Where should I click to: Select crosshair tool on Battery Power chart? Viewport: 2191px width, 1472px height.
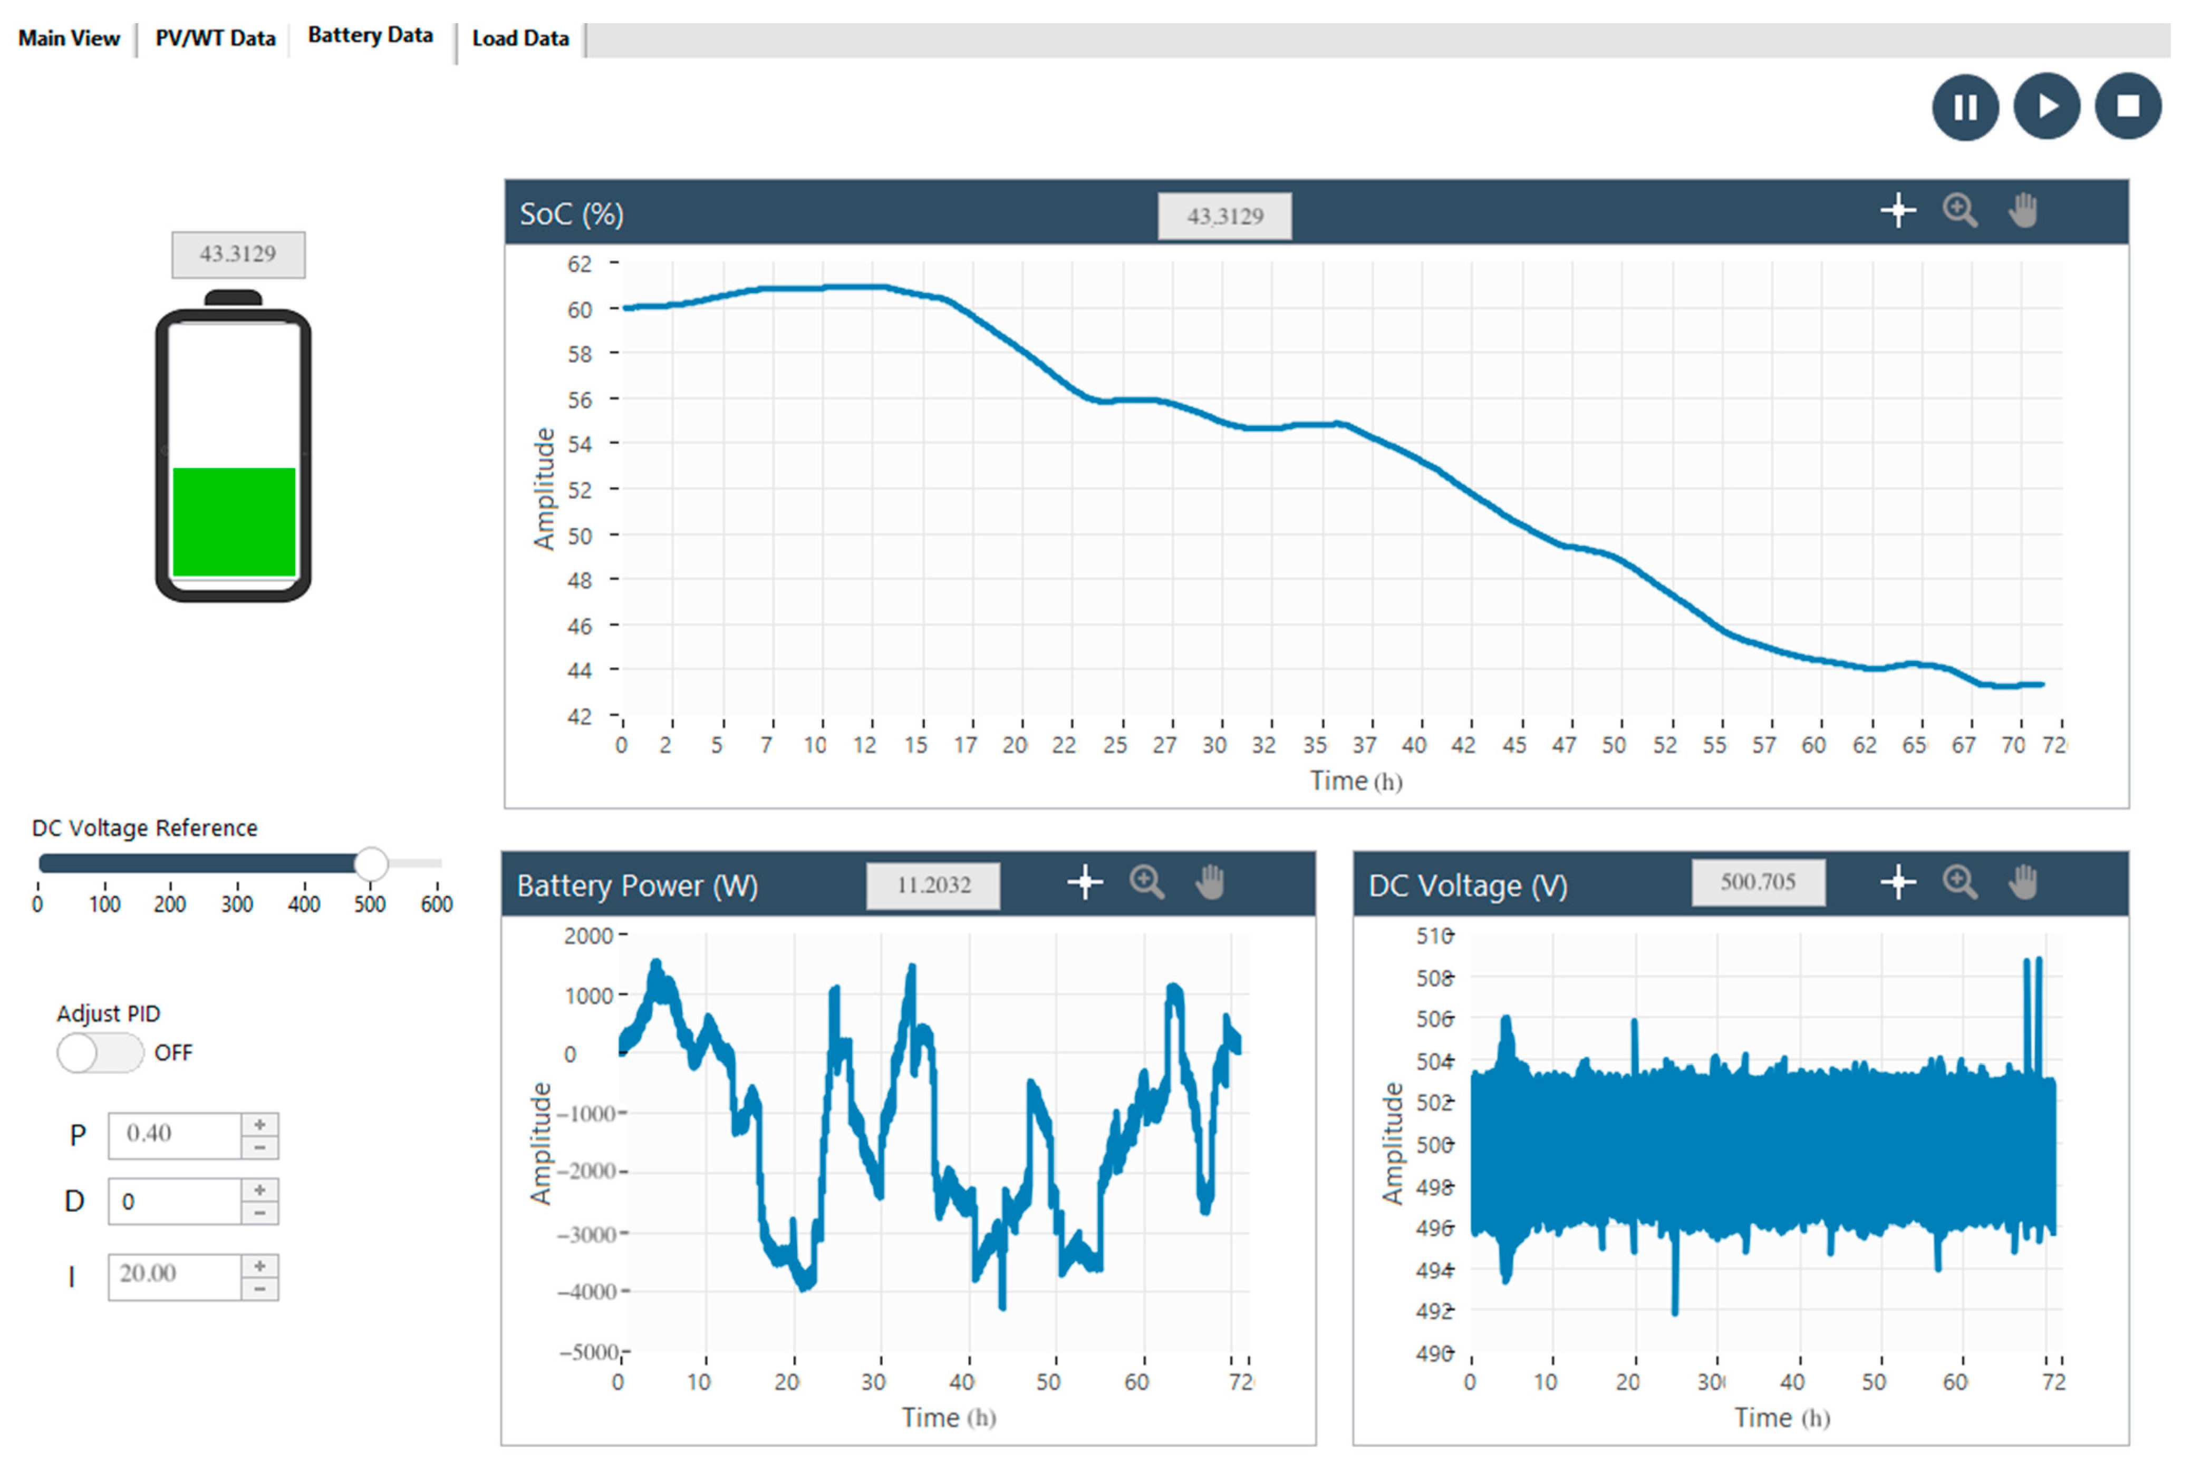tap(1085, 882)
